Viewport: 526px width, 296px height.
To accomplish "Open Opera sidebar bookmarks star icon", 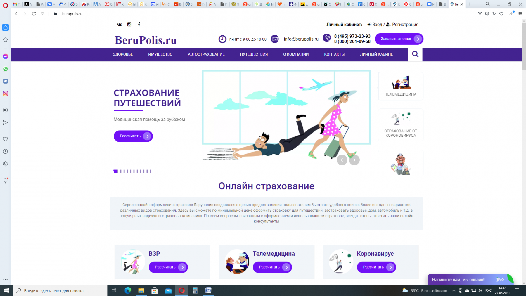I will pyautogui.click(x=5, y=40).
